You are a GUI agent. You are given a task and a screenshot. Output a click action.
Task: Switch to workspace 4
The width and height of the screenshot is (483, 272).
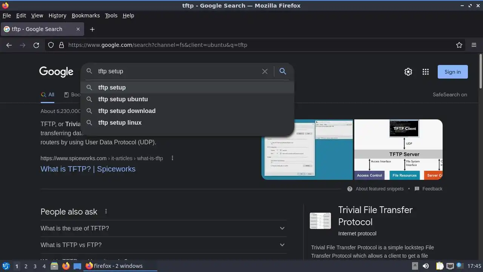coord(44,266)
